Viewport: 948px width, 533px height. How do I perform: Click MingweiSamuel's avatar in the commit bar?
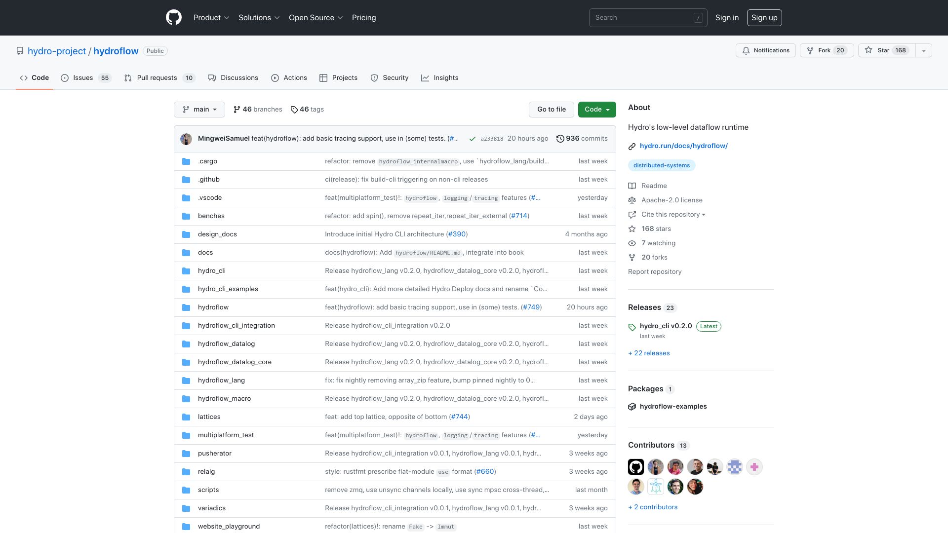click(x=186, y=139)
